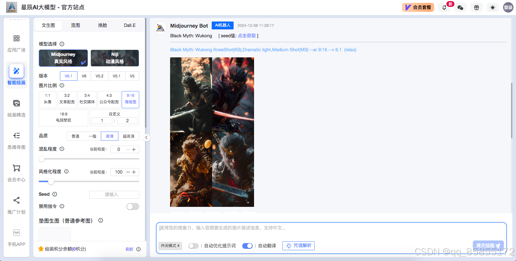The height and width of the screenshot is (261, 516).
Task: Choose 9:16 海报图 aspect ratio
Action: coord(130,100)
